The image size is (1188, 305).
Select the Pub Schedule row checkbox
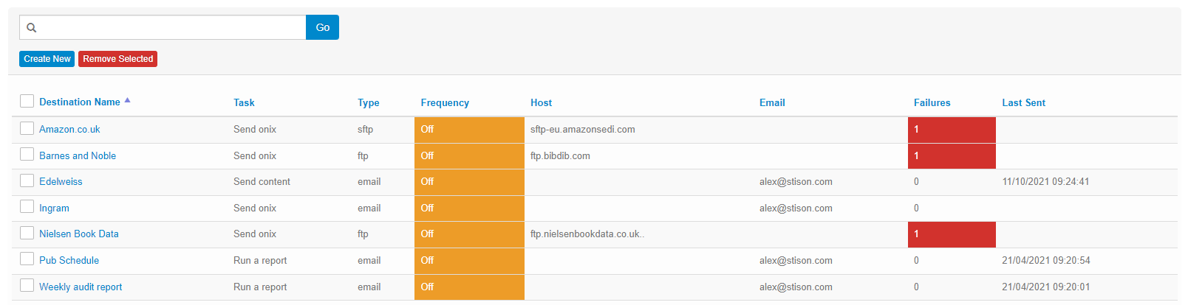click(27, 259)
